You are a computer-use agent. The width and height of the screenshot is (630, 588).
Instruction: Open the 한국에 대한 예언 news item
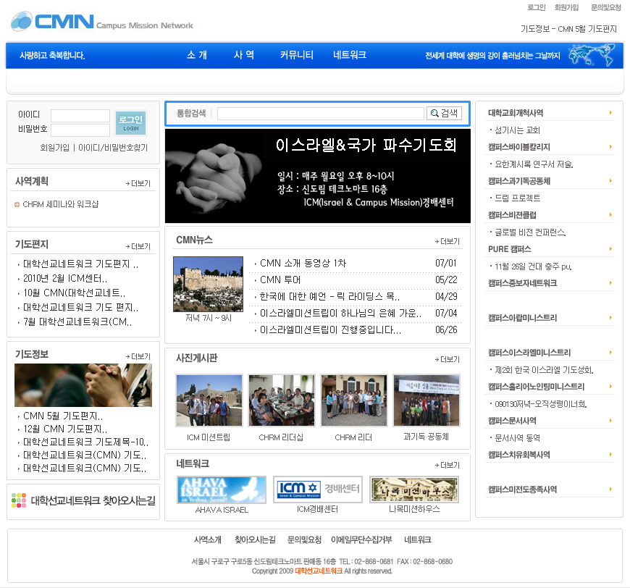click(330, 297)
